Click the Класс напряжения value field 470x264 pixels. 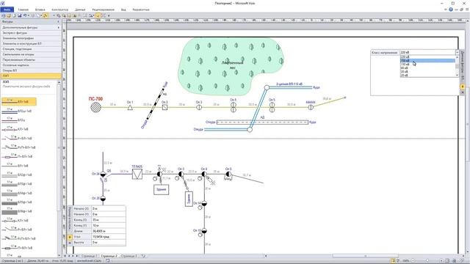click(427, 52)
